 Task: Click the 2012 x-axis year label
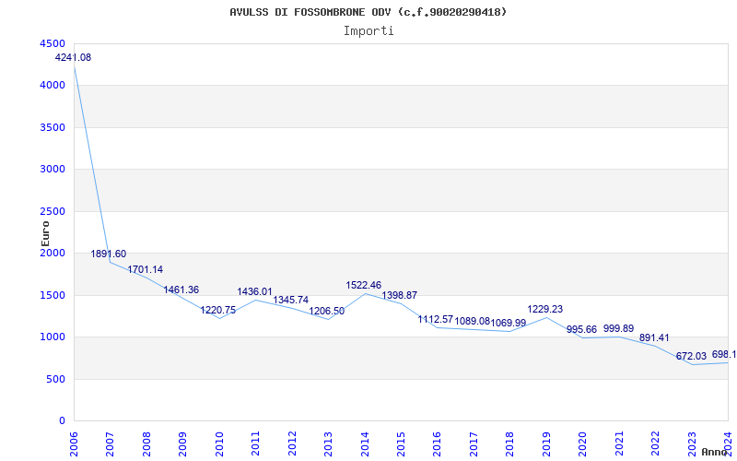pos(292,444)
